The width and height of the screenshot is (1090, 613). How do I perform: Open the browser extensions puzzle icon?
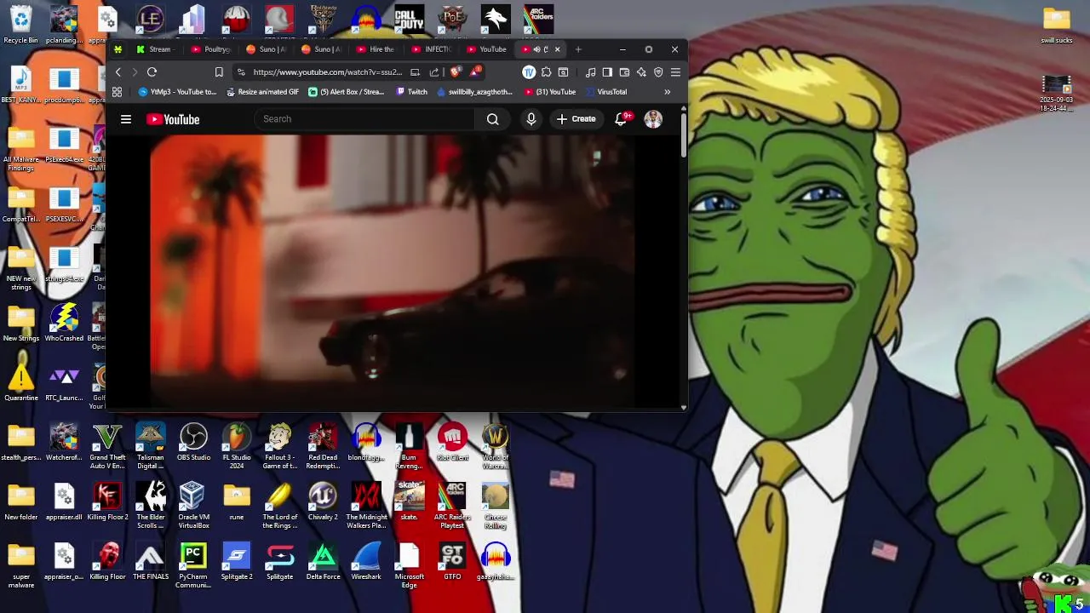tap(546, 72)
